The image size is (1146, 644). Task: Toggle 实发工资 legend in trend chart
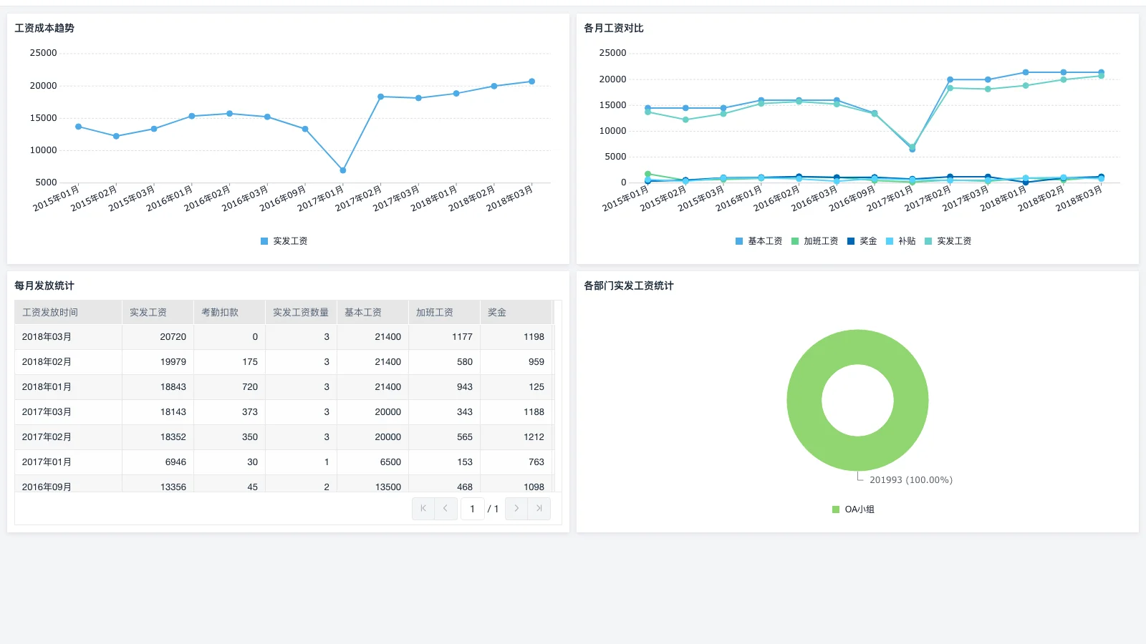tap(284, 241)
